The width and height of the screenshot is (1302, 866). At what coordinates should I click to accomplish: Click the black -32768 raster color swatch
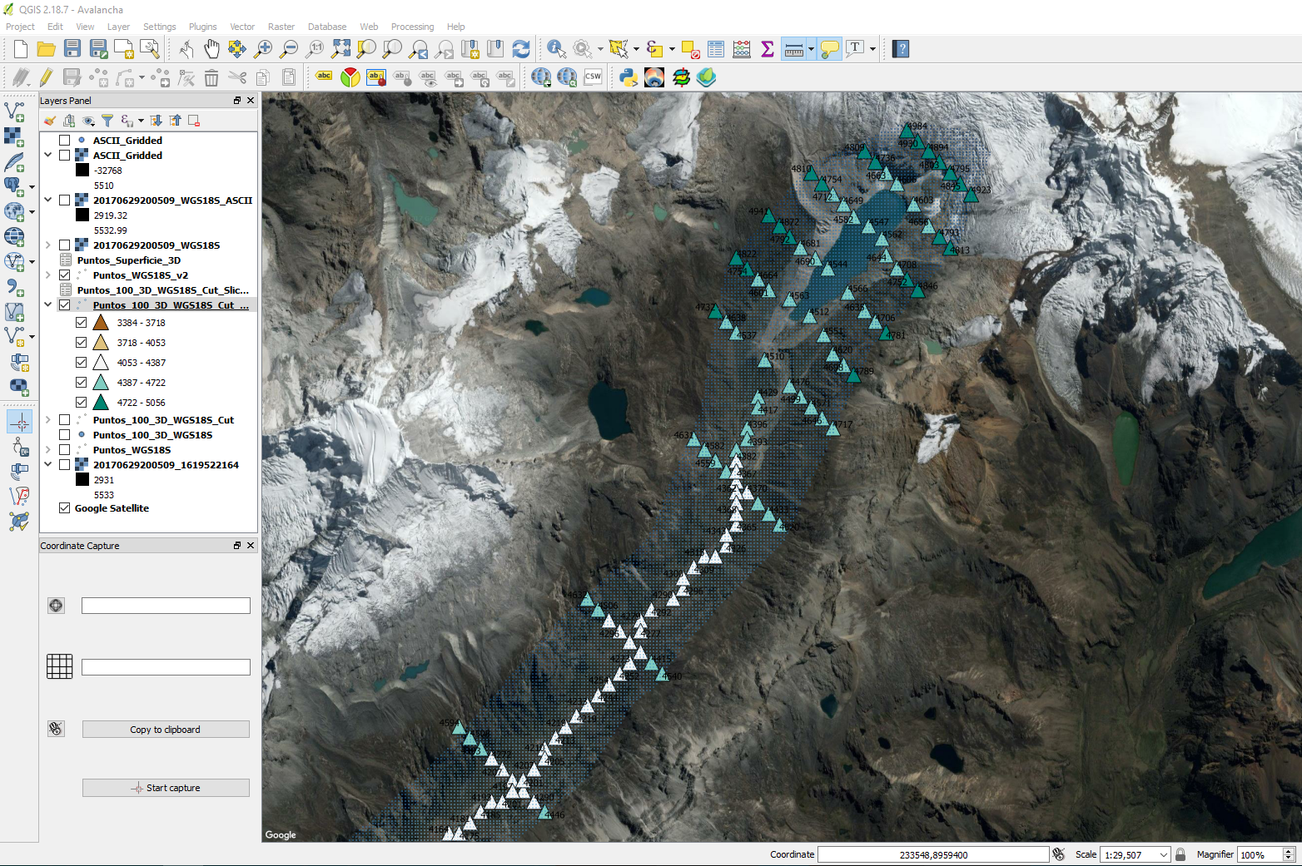(x=82, y=171)
